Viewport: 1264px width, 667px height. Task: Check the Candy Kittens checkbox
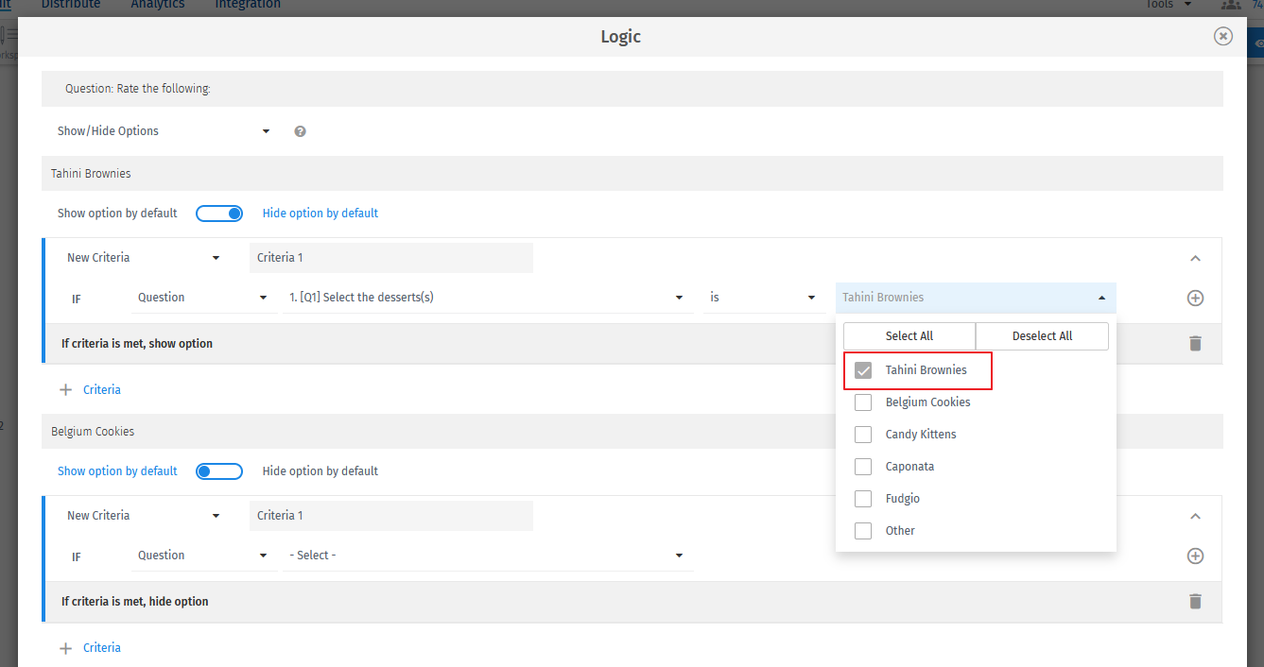click(x=863, y=435)
